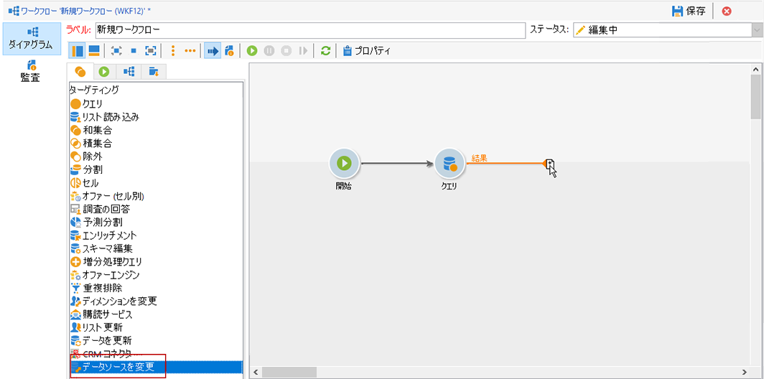This screenshot has width=764, height=379.
Task: Switch to the 監査 view
Action: [30, 70]
